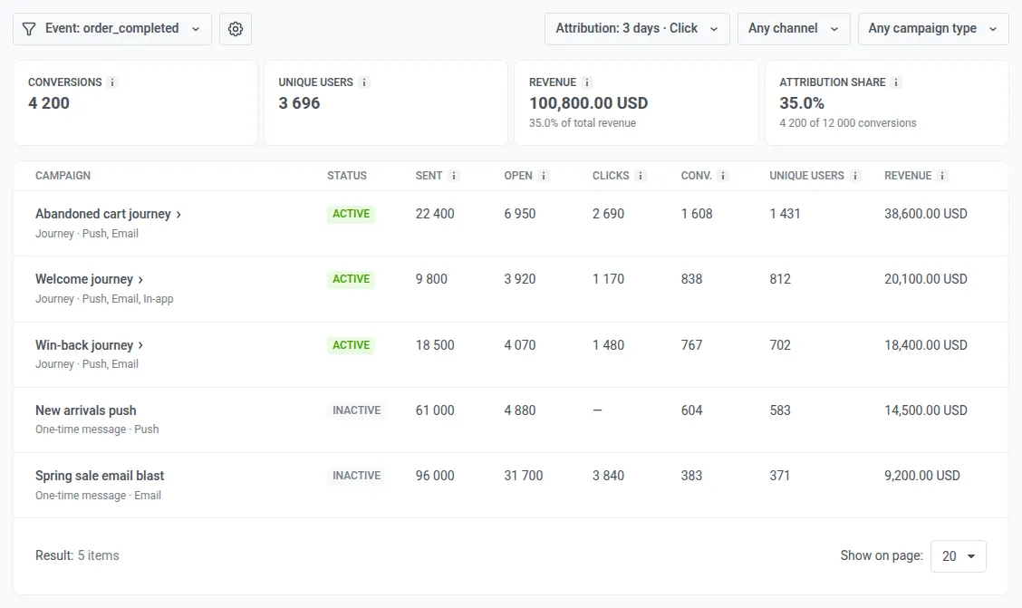The image size is (1022, 608).
Task: Click INACTIVE badge of New arrivals push
Action: pyautogui.click(x=357, y=410)
